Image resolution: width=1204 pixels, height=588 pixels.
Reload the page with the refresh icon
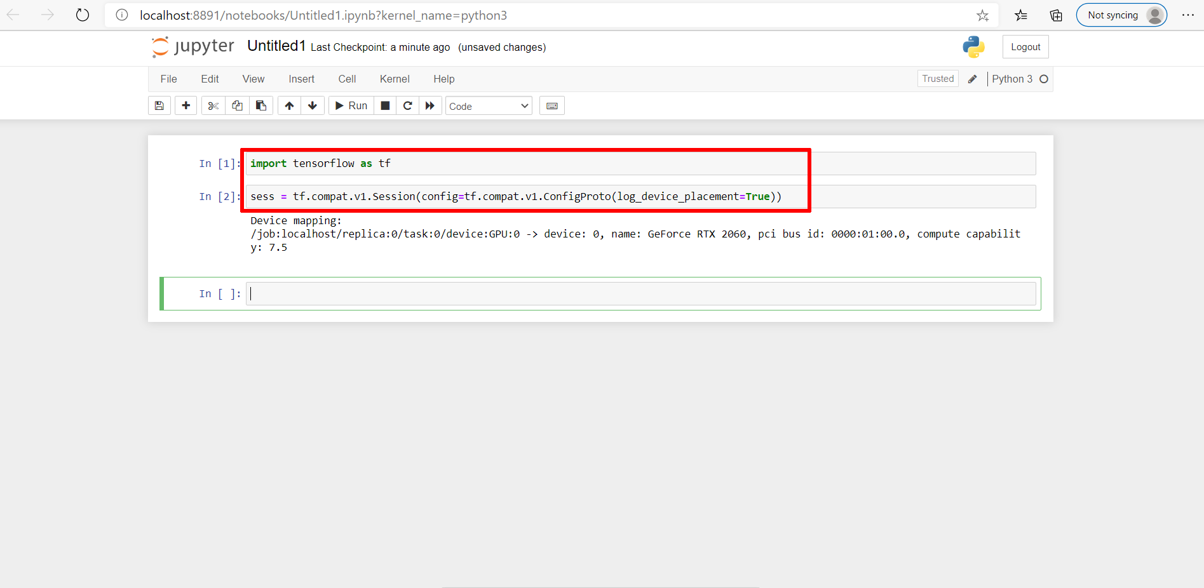click(x=83, y=15)
